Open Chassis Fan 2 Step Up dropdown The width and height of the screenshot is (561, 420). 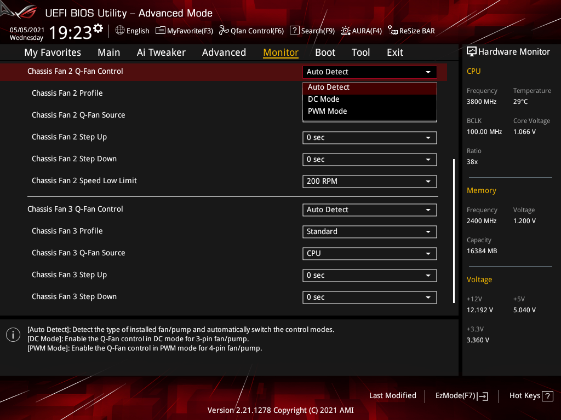[x=370, y=138]
